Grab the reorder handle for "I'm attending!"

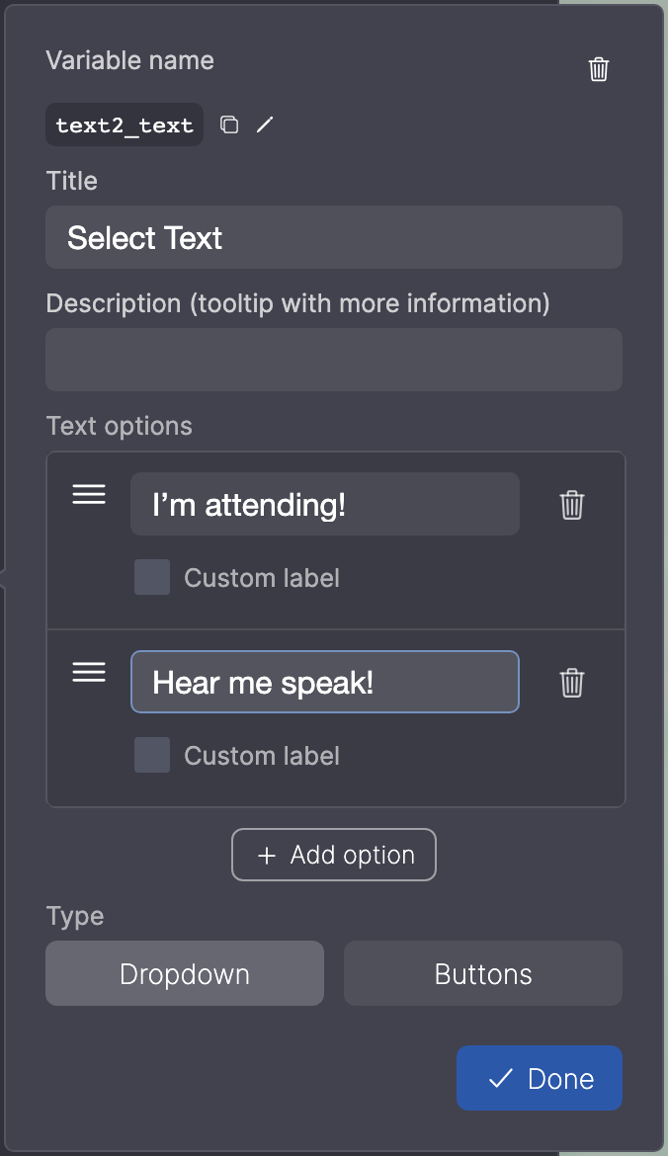click(x=89, y=495)
